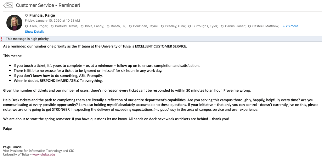The height and width of the screenshot is (158, 322).
Task: Click presence indicator beside Bible, Landy
Action: click(82, 26)
